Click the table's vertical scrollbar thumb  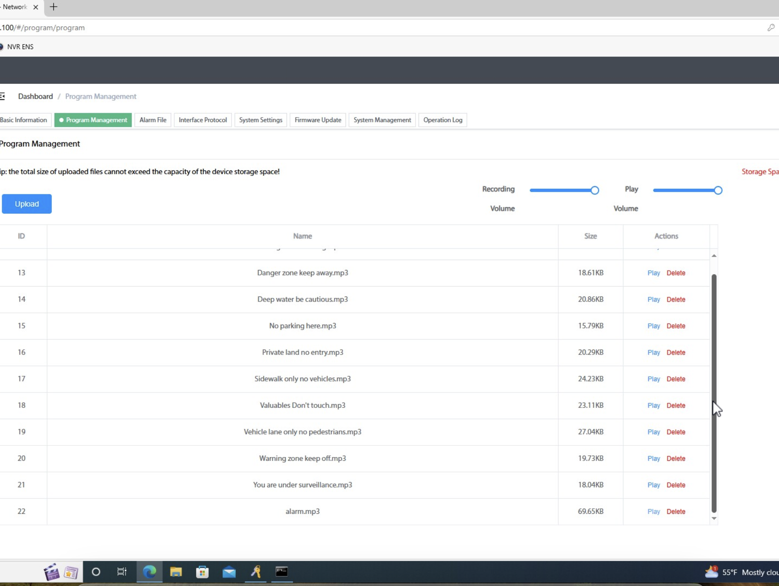point(714,393)
